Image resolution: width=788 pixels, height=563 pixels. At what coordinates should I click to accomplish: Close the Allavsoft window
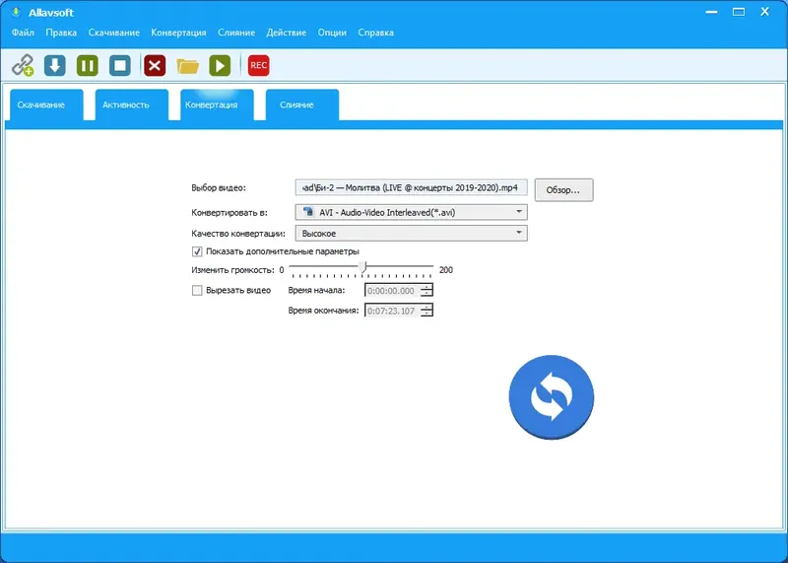[x=765, y=12]
